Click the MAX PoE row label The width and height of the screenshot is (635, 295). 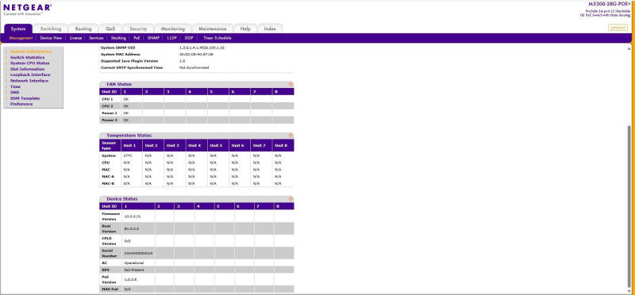[x=110, y=289]
